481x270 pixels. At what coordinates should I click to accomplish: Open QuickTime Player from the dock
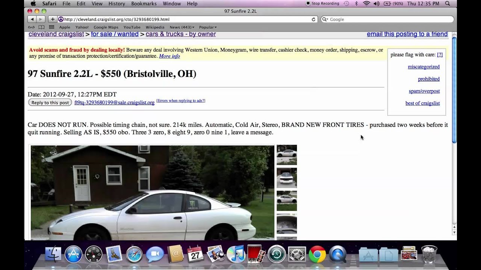pyautogui.click(x=337, y=254)
